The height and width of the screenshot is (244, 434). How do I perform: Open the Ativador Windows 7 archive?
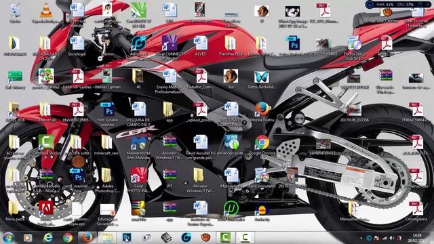(x=170, y=142)
